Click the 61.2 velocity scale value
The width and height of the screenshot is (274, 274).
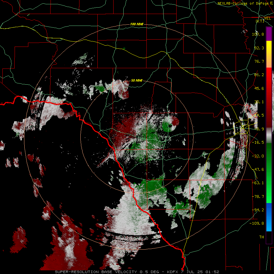259,75
